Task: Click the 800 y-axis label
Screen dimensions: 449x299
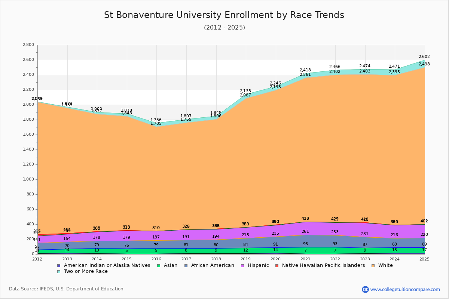Action: [30, 194]
